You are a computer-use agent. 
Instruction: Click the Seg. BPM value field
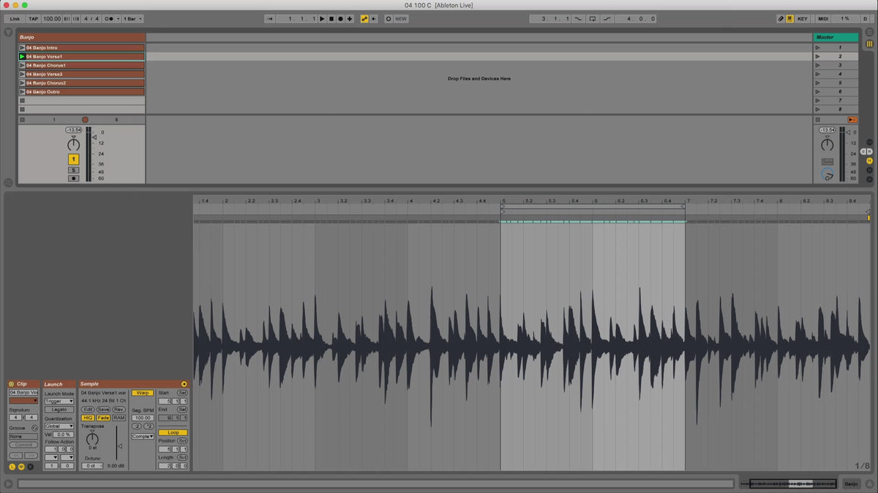click(x=143, y=418)
